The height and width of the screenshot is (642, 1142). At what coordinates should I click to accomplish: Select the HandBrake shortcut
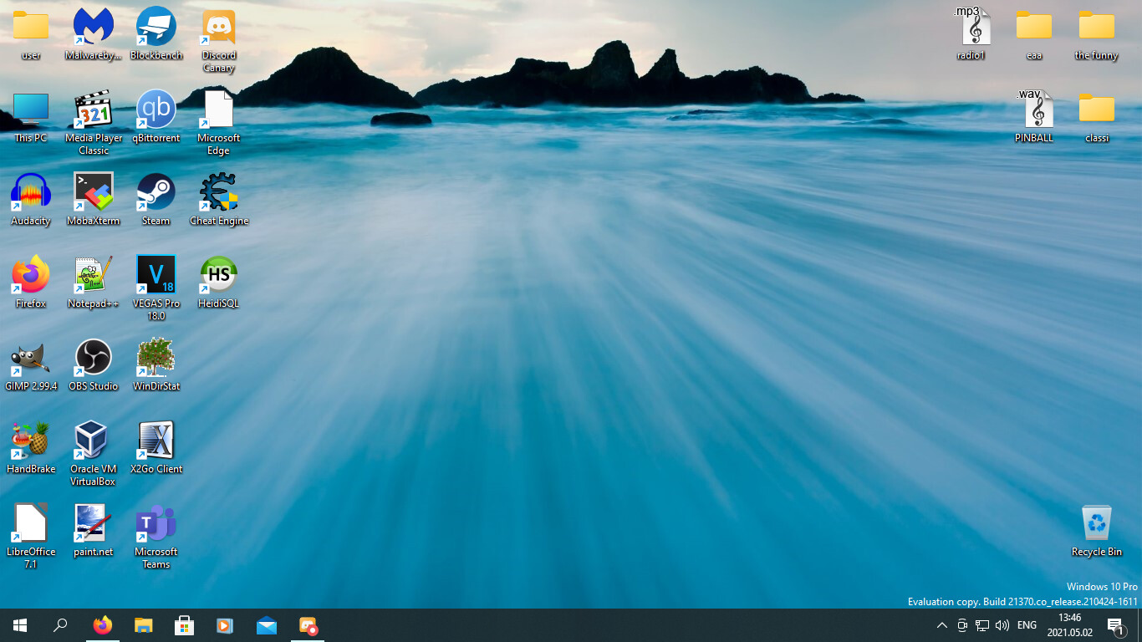(x=31, y=448)
